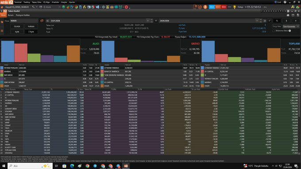Click red swatch for BANK OF AMERICA seller
Viewport: 301px width, 169px height.
click(102, 71)
